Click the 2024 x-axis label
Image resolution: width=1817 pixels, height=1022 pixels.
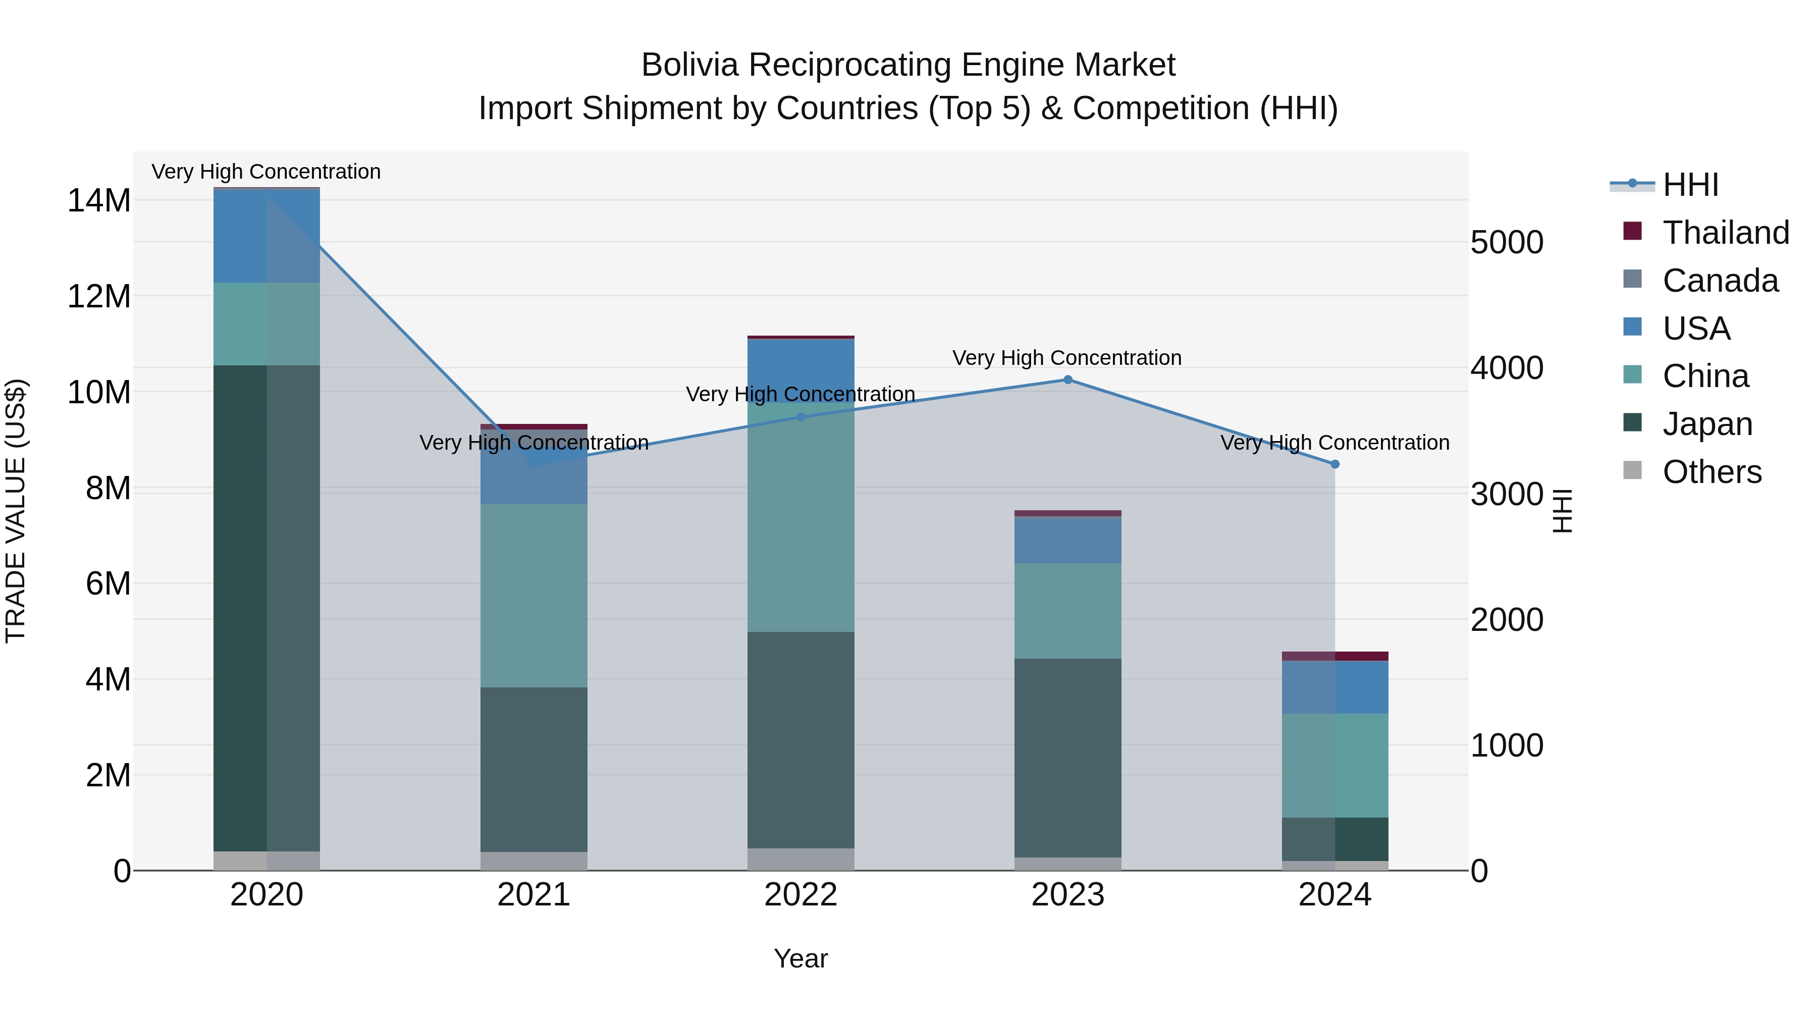pos(1334,895)
